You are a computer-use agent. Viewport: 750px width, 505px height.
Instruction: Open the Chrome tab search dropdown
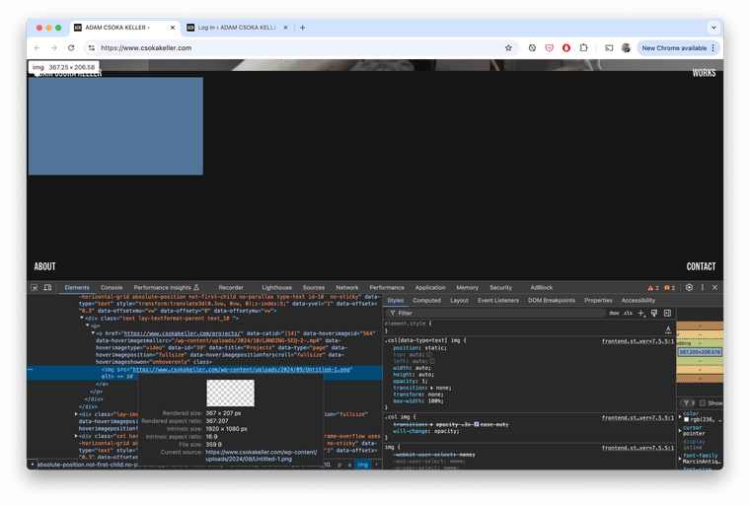[x=712, y=28]
